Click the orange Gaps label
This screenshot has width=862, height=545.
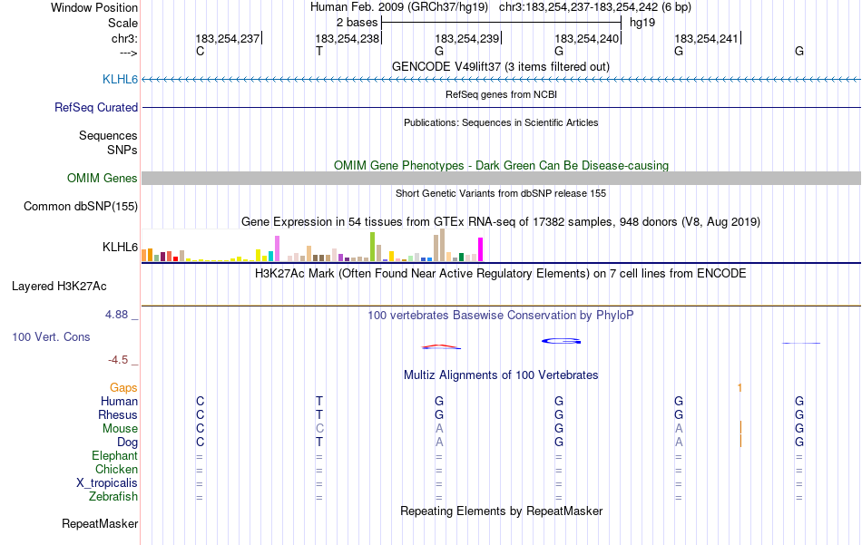coord(123,388)
